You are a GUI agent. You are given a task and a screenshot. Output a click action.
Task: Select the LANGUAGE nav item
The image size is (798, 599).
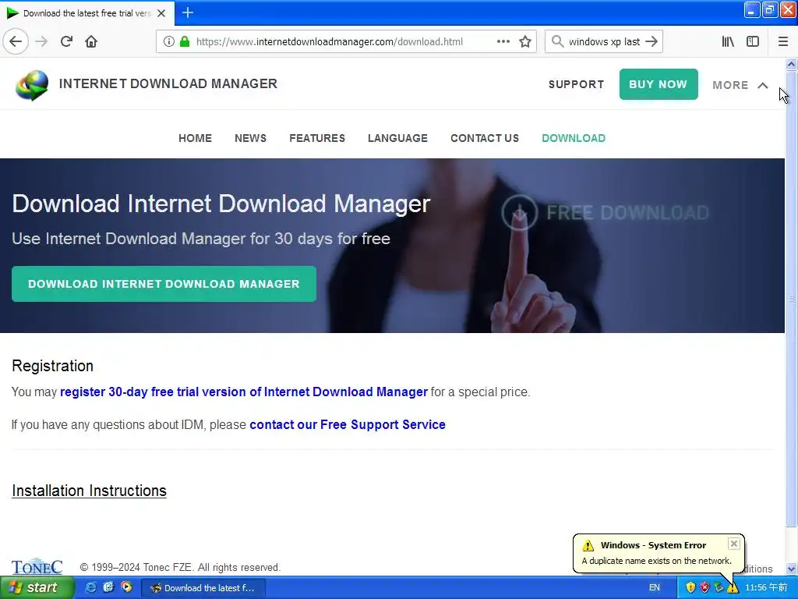pyautogui.click(x=397, y=138)
